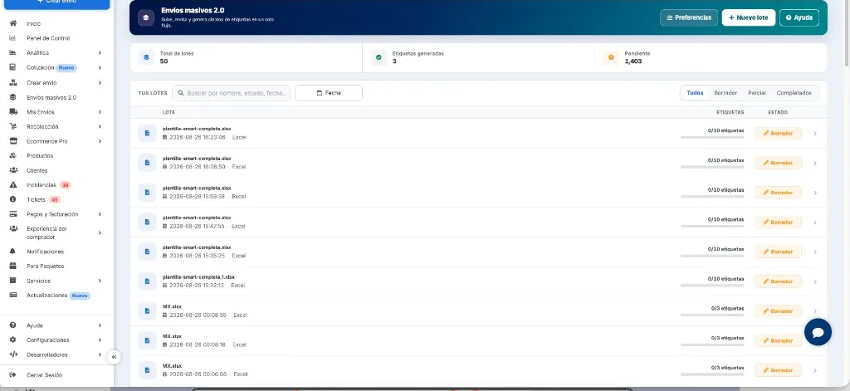The height and width of the screenshot is (391, 850).
Task: Select the Parcial filter tab
Action: tap(757, 93)
